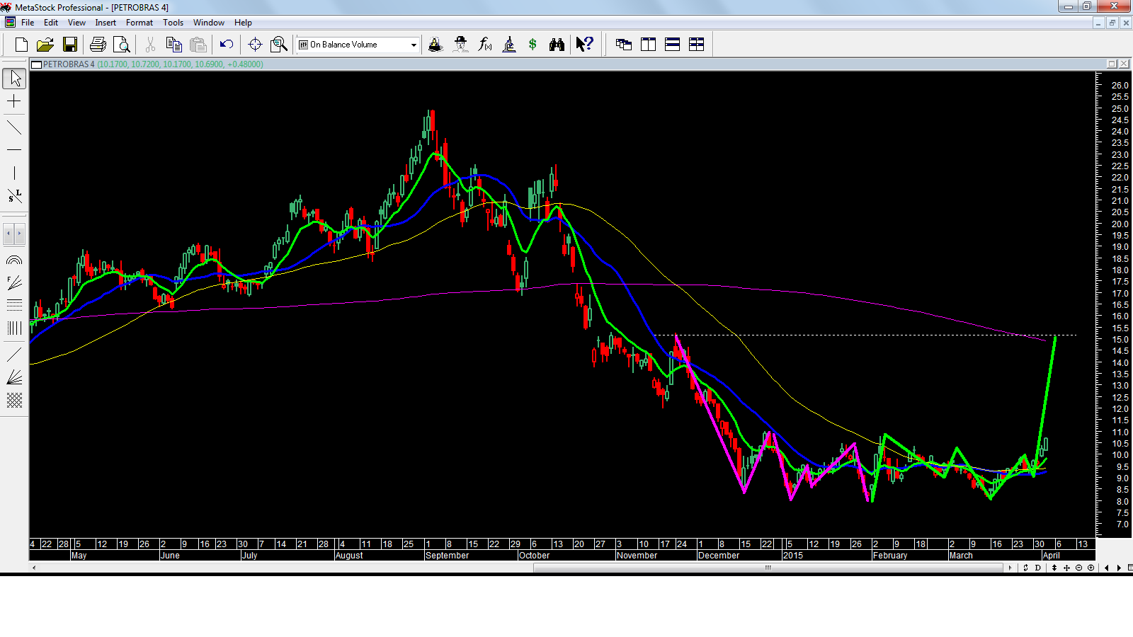Close the PETROBRAS 4 inner chart pane
The width and height of the screenshot is (1133, 637).
pos(1125,64)
